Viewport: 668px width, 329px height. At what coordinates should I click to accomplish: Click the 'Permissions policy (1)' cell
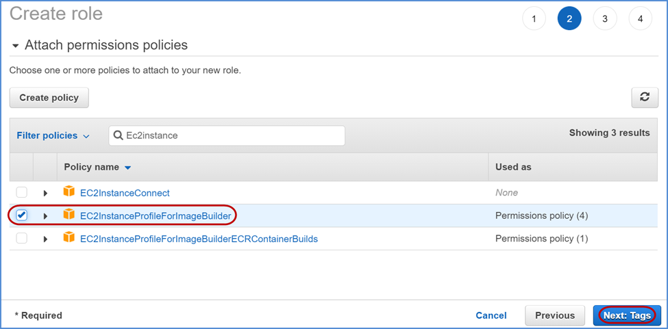point(541,239)
